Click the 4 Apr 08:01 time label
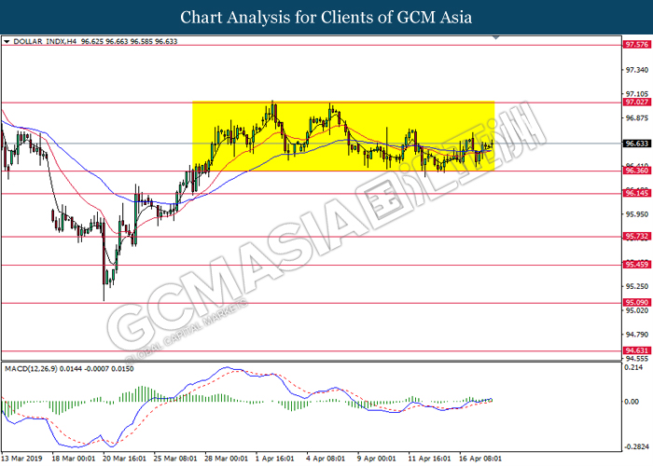Screen dimensions: 653x466 326,459
